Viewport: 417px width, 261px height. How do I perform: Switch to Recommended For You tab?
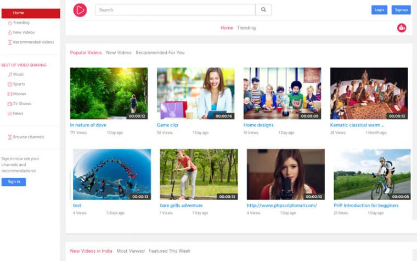pyautogui.click(x=160, y=53)
